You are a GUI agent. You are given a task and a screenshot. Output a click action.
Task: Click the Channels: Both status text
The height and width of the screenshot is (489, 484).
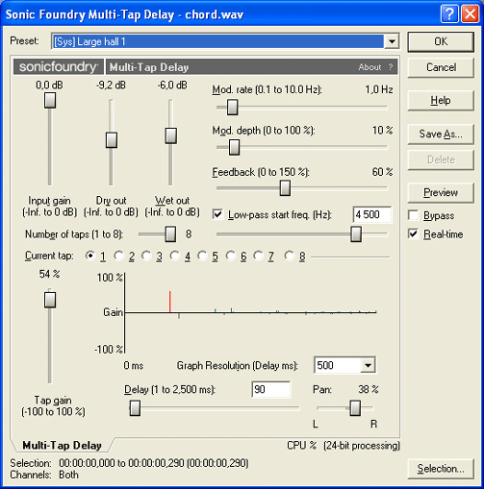44,475
